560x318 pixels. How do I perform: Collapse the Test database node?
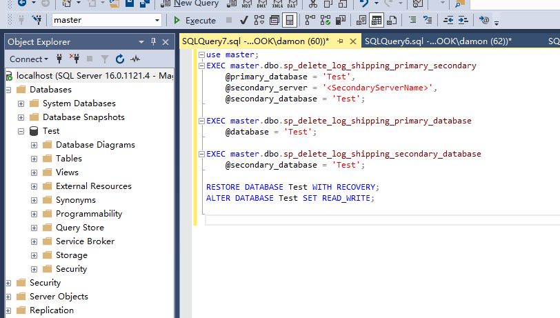tap(21, 132)
